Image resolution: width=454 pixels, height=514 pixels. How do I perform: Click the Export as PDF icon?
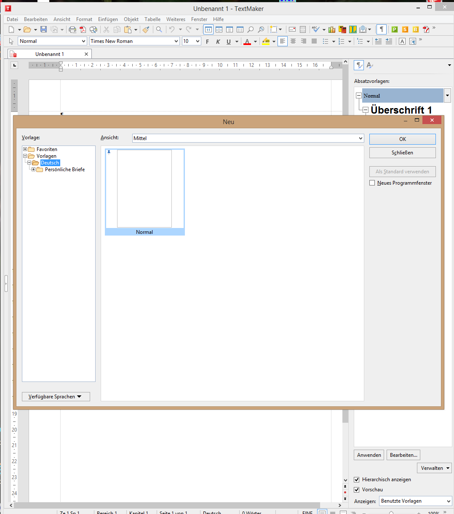(83, 29)
